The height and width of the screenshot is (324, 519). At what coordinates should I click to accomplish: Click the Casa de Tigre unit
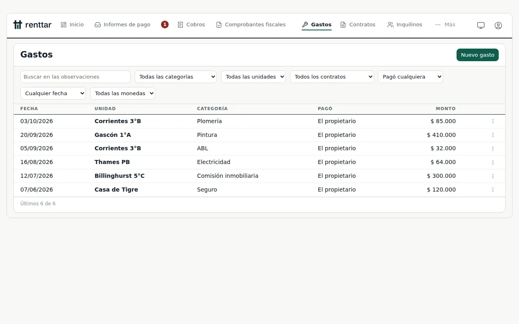pyautogui.click(x=116, y=190)
